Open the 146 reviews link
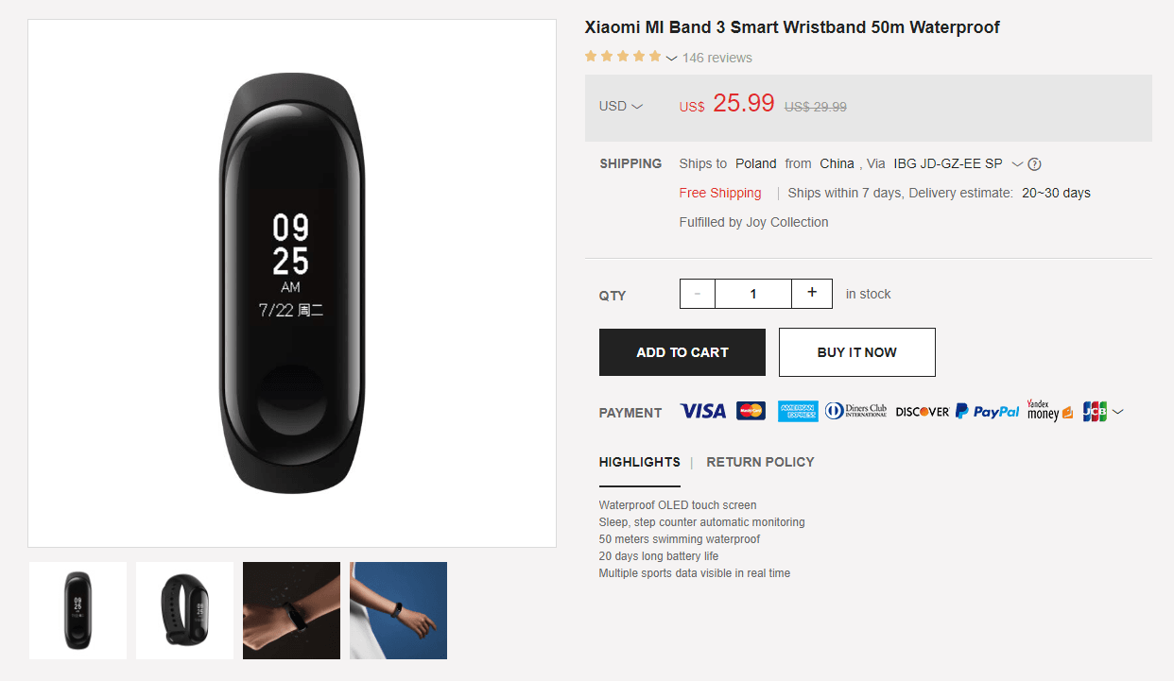 717,58
